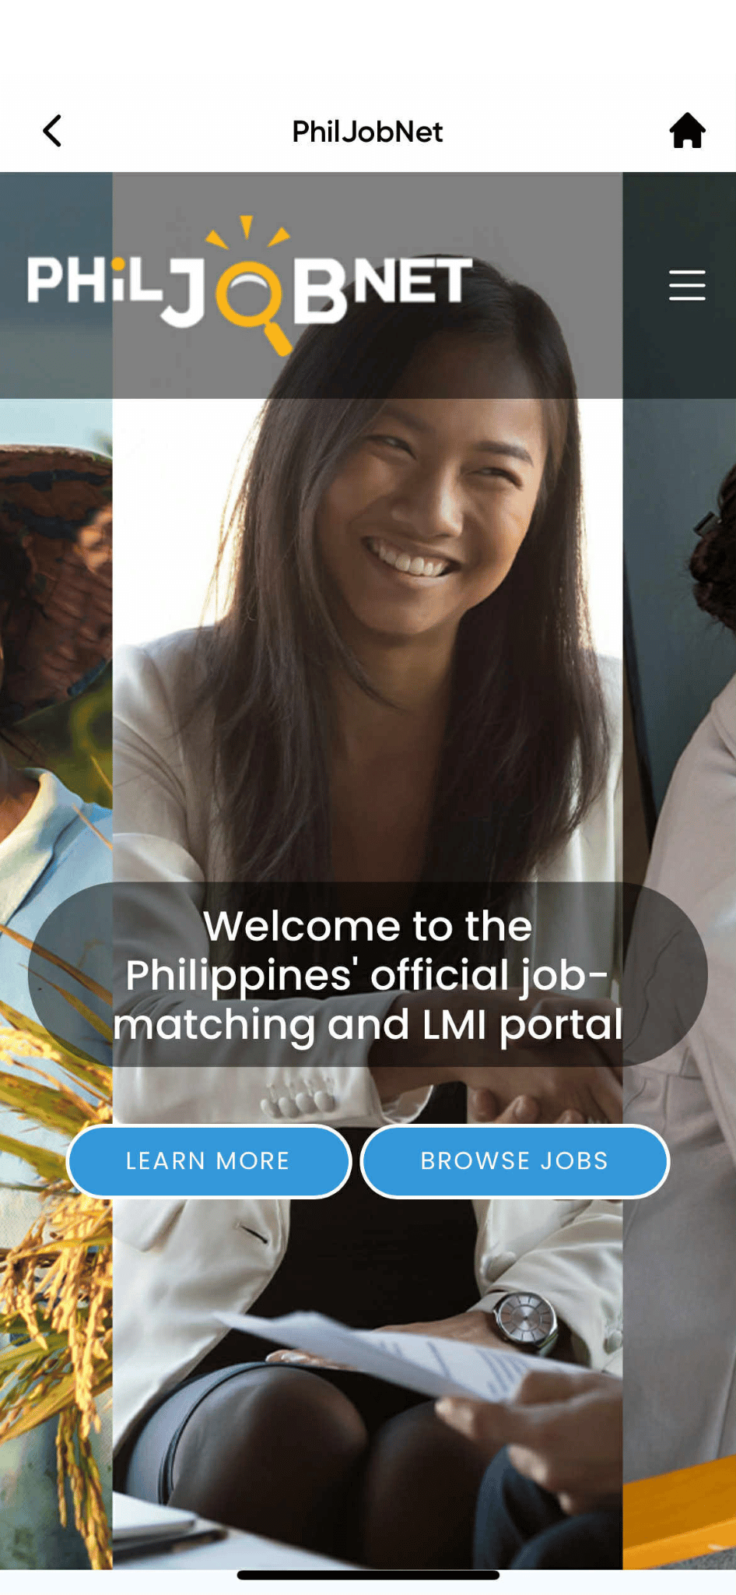The width and height of the screenshot is (736, 1595).
Task: Go to the home screen via the house icon
Action: 687,131
